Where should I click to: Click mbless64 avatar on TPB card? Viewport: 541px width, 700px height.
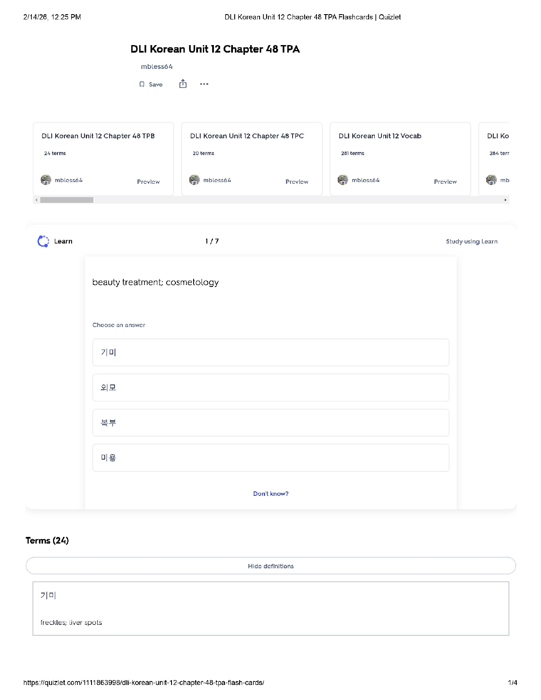[46, 180]
